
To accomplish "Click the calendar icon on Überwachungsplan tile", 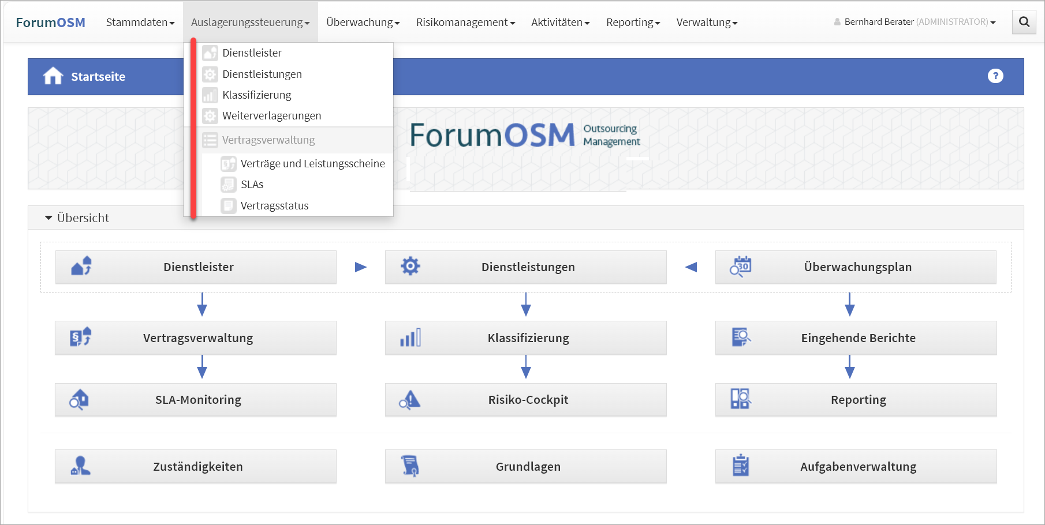I will click(x=740, y=267).
